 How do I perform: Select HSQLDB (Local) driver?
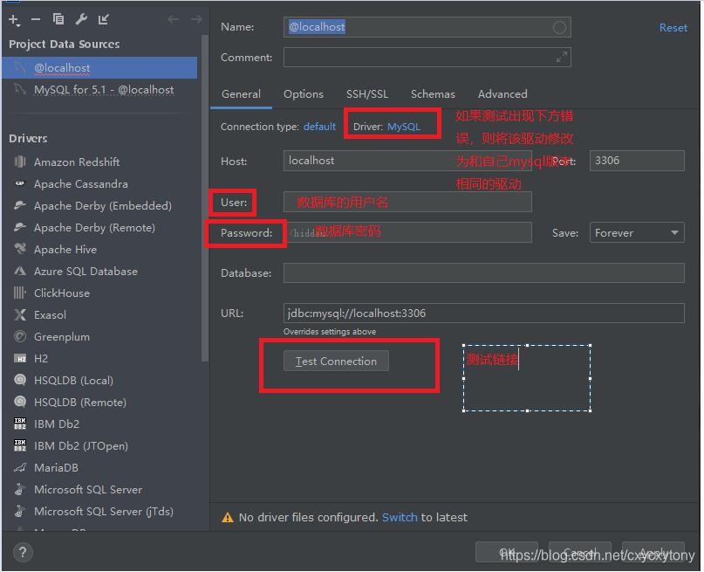pos(73,381)
